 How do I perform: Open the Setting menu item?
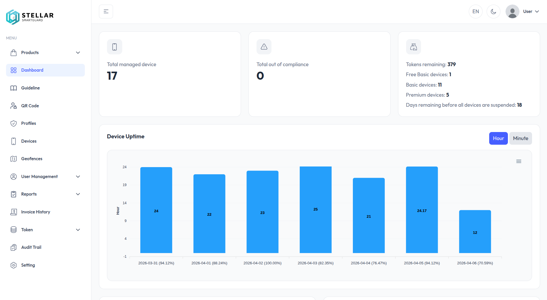coord(28,265)
